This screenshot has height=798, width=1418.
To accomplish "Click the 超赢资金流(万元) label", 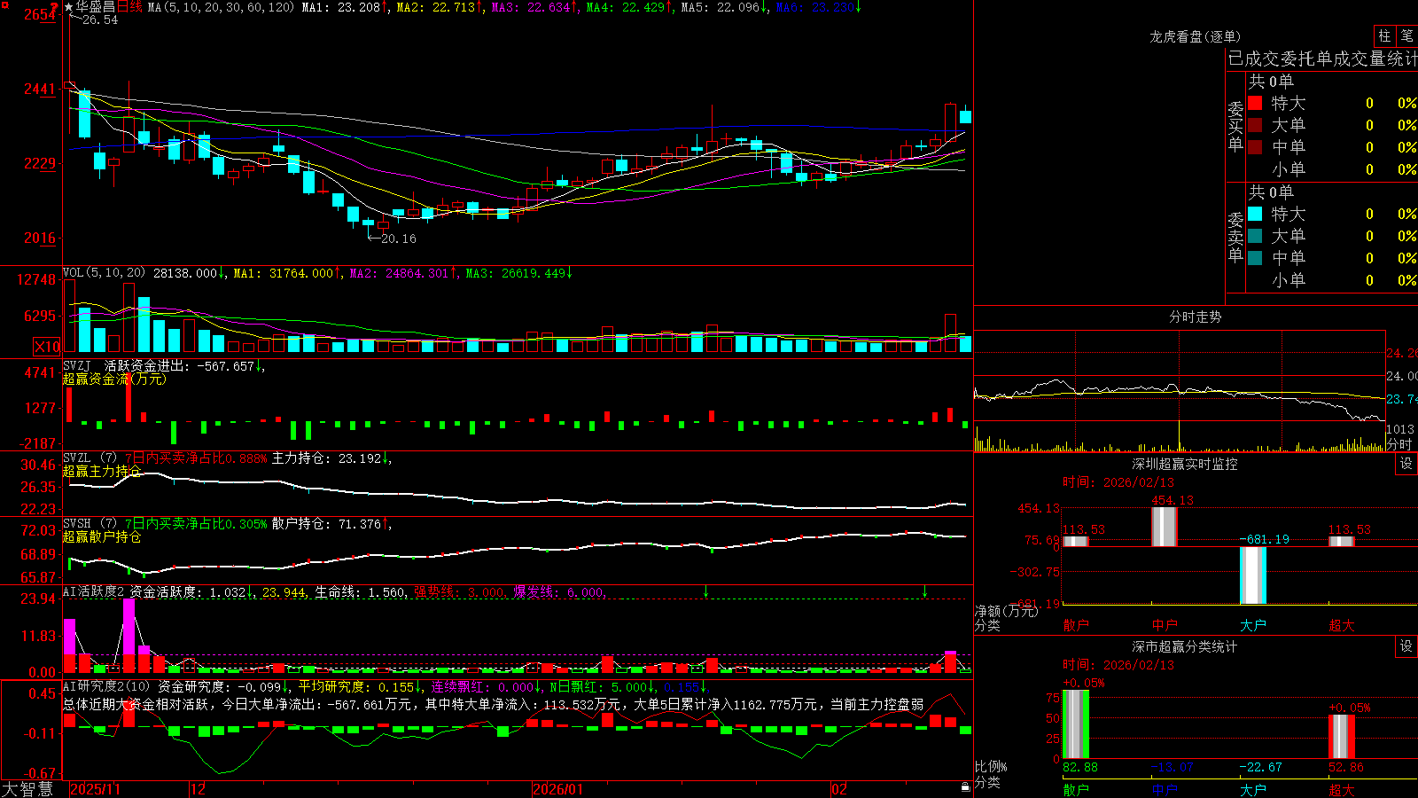I will [x=114, y=379].
